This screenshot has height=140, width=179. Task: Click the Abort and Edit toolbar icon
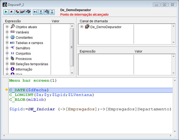point(17,12)
